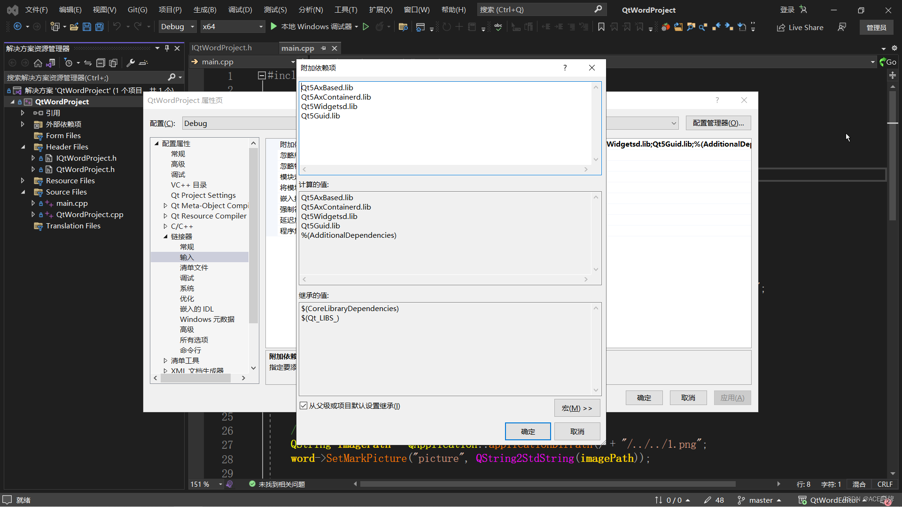Click the 未找到相关问题 status checkmark
902x507 pixels.
point(252,484)
